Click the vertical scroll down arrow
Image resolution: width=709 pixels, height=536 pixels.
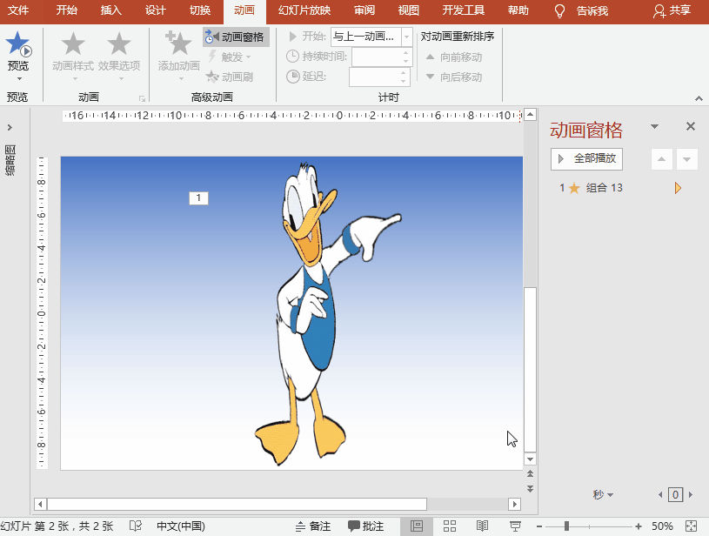530,459
